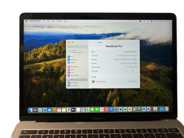Click the Wi-Fi status icon in menu bar
This screenshot has width=184, height=138.
point(145,21)
